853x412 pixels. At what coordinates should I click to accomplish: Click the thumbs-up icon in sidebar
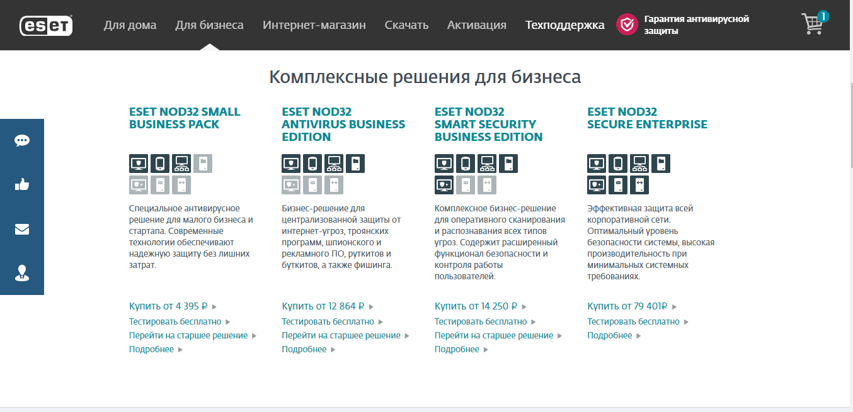[x=22, y=185]
